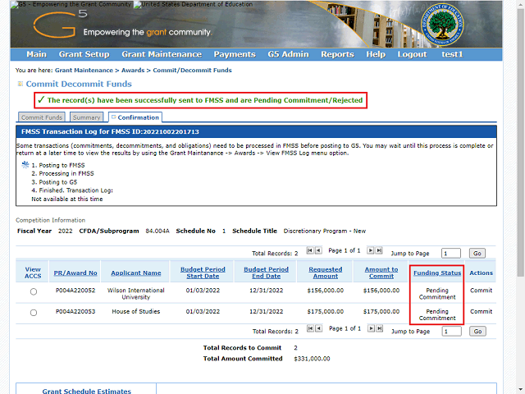Go to next page in top pagination
Screen dimensions: 525x394
pos(370,250)
